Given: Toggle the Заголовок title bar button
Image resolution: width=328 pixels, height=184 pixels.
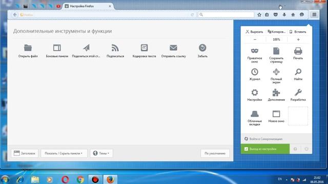Looking at the screenshot, I should point(25,153).
